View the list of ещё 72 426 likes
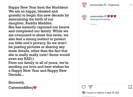This screenshot has width=133, height=97. (113, 93)
